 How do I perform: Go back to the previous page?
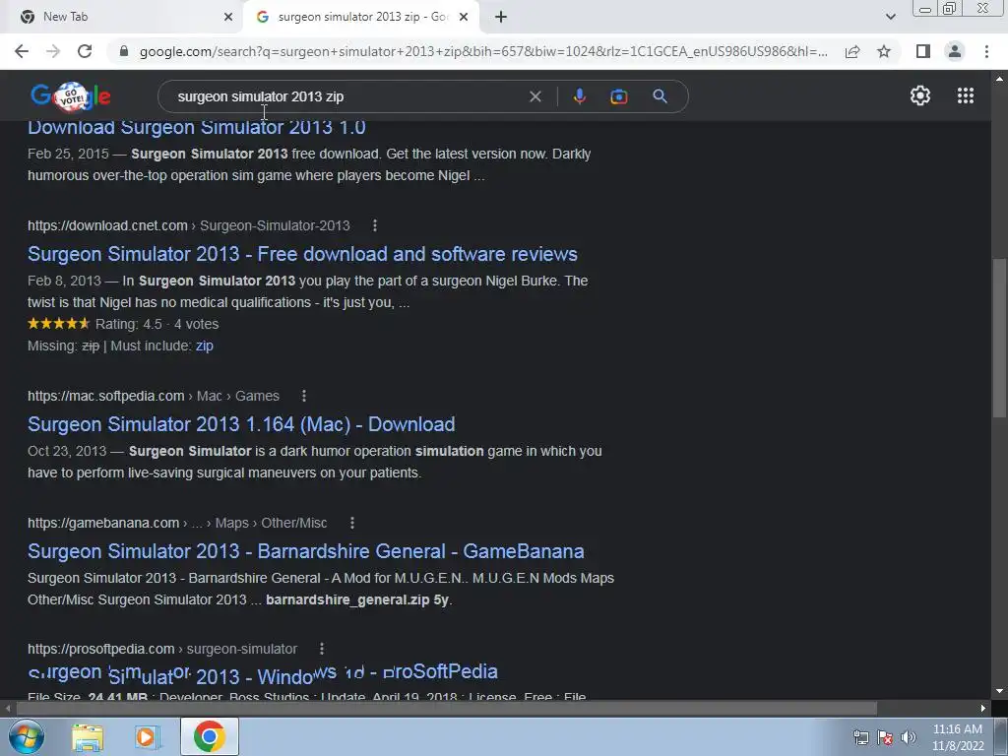coord(22,51)
